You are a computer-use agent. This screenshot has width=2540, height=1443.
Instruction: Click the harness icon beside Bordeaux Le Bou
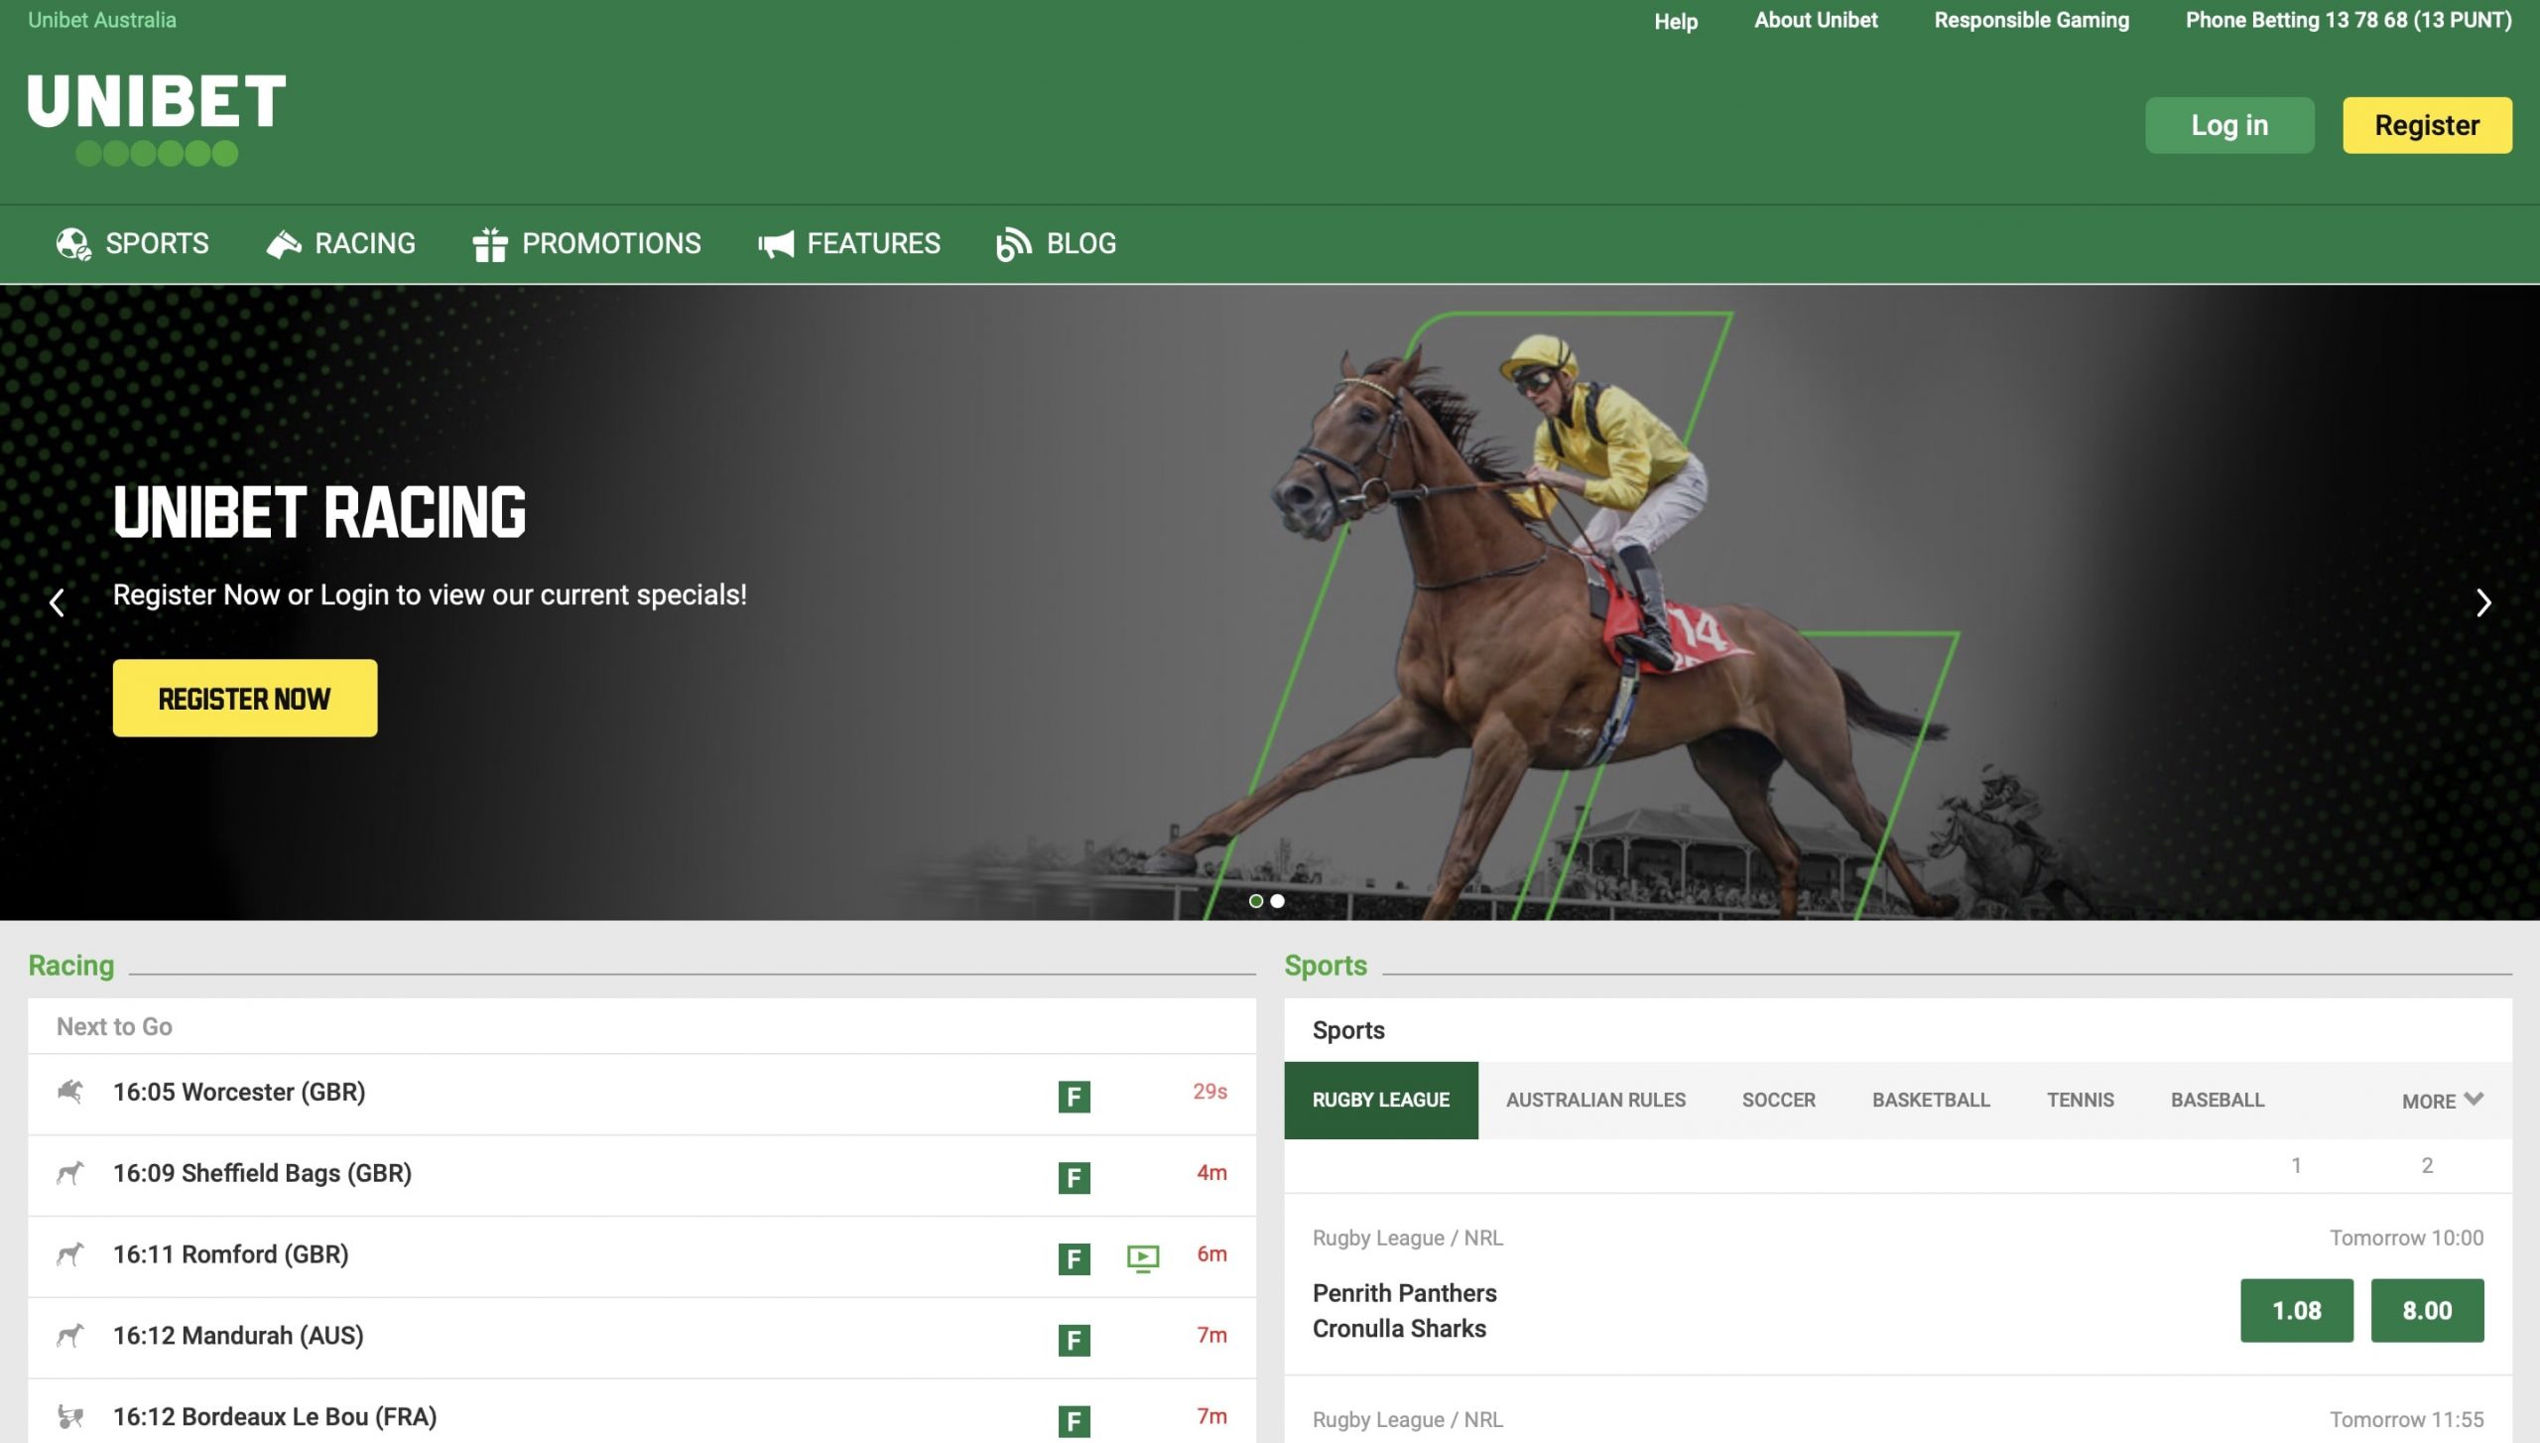click(69, 1417)
